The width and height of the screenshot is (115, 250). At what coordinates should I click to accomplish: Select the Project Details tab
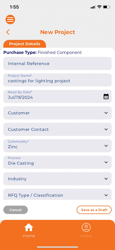[25, 44]
